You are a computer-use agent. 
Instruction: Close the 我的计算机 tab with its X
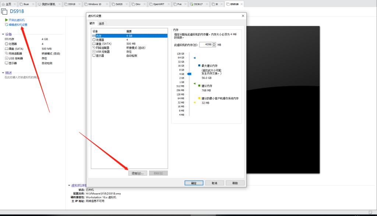[59, 4]
